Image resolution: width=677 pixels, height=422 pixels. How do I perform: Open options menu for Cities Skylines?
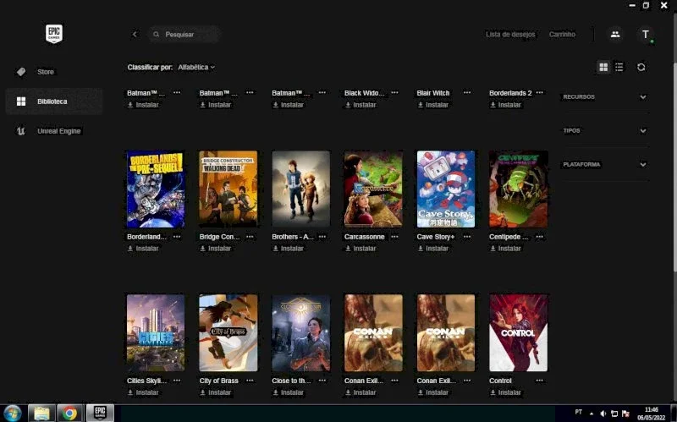(x=177, y=381)
